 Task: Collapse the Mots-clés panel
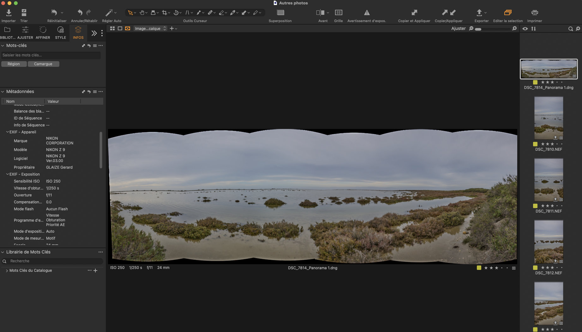(x=3, y=46)
